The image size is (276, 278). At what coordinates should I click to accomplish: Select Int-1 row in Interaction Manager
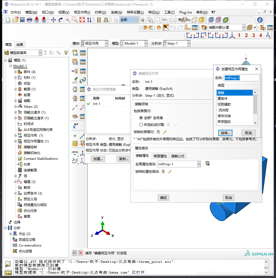click(108, 104)
